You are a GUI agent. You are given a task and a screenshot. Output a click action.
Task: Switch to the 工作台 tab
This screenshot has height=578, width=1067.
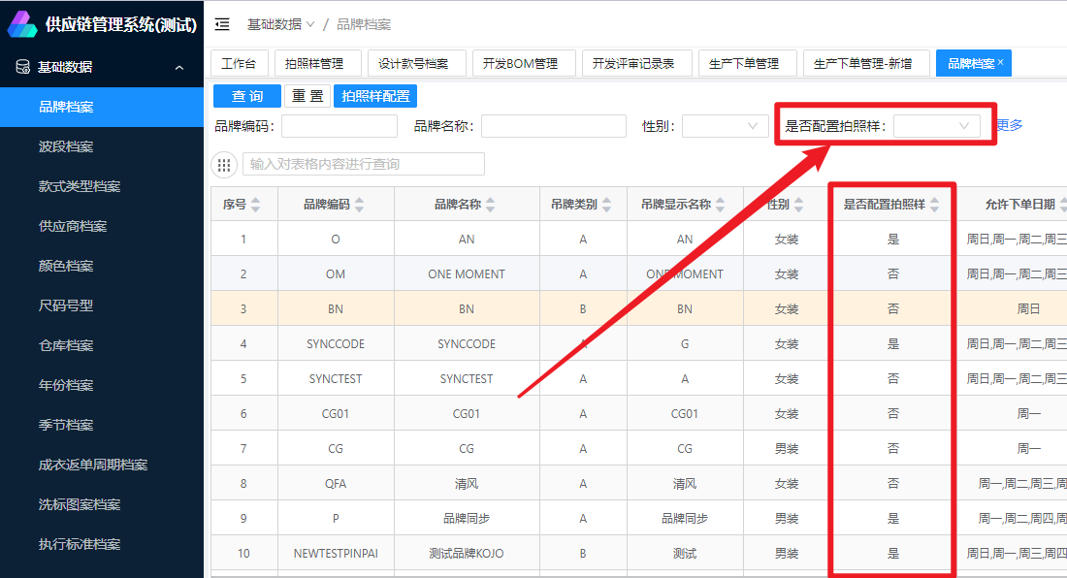[x=239, y=64]
